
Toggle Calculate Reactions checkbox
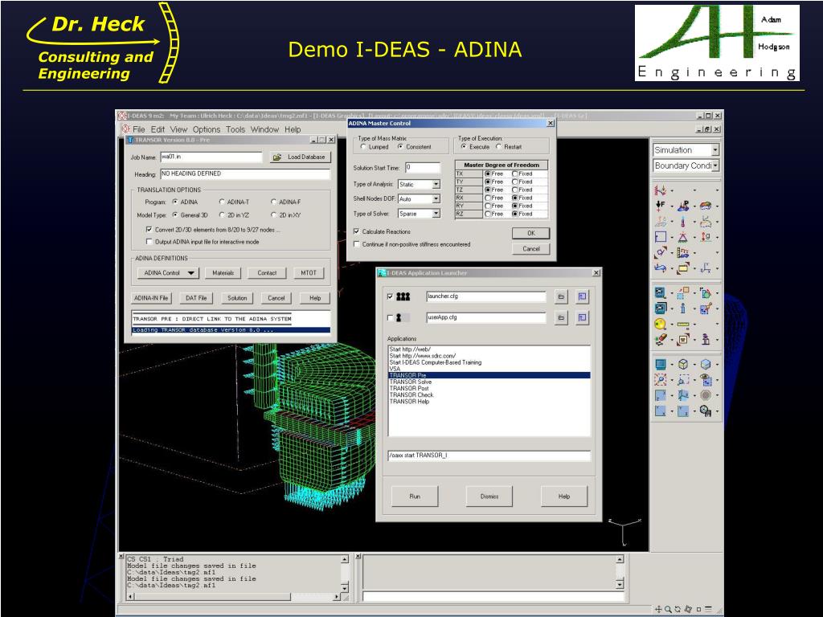[357, 231]
